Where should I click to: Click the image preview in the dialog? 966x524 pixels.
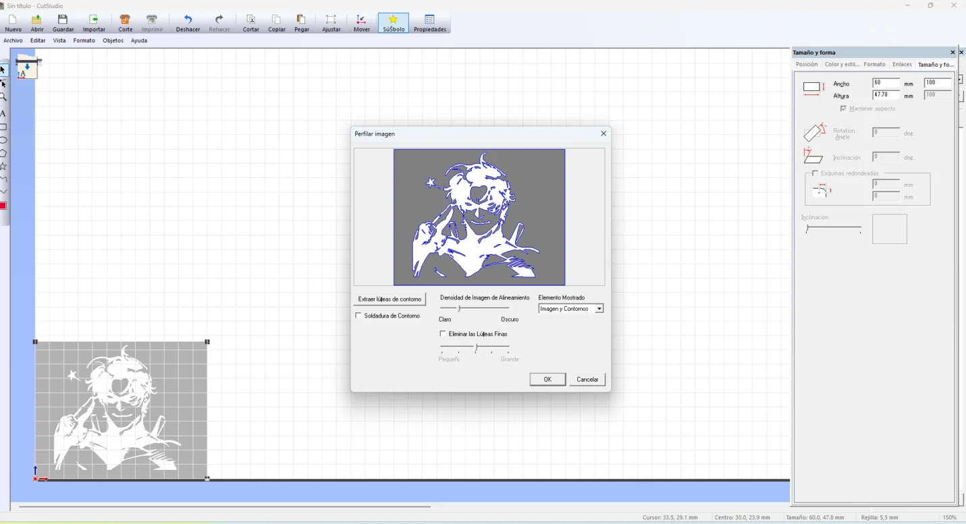[479, 217]
